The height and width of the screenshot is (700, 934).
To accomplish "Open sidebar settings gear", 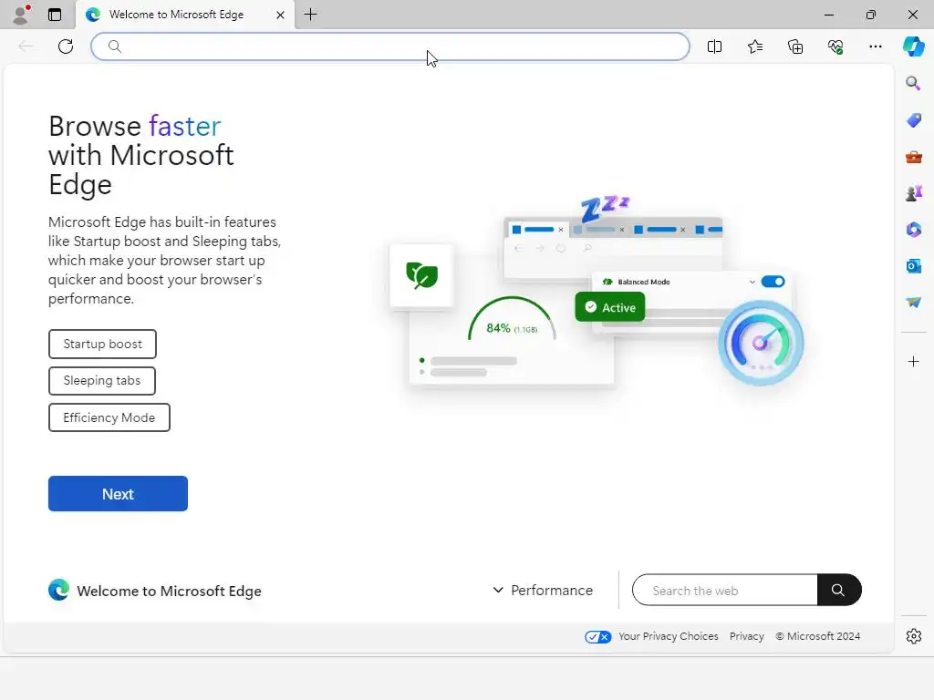I will click(913, 636).
